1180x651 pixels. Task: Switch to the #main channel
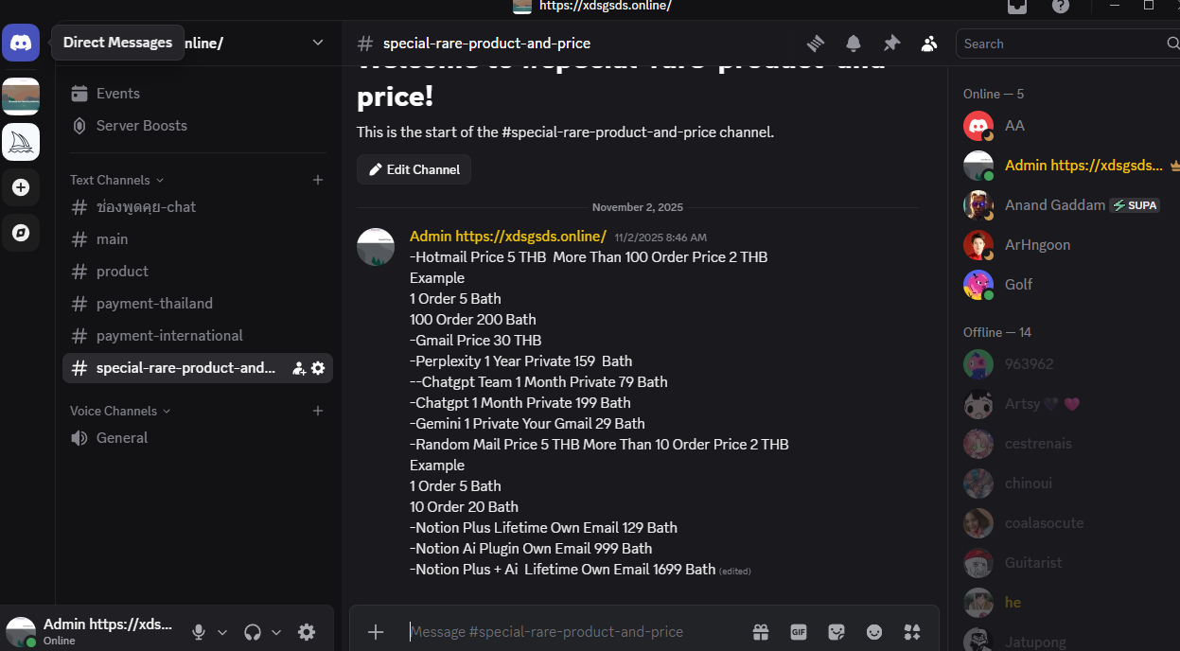[112, 238]
